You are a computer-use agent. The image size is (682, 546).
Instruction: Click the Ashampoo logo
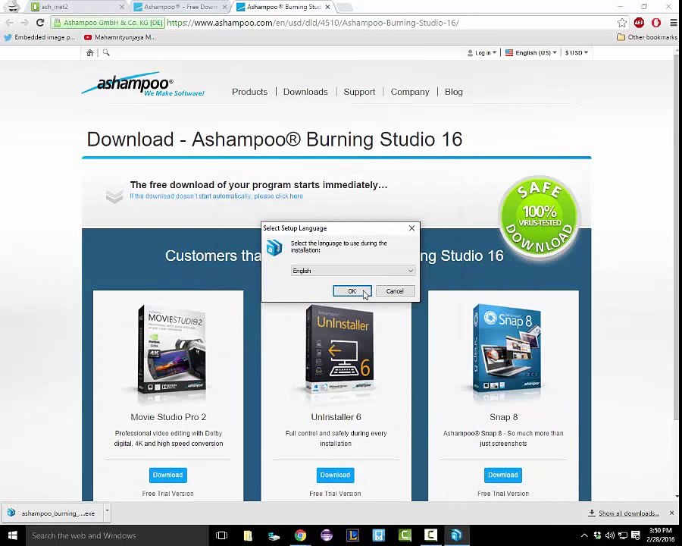pyautogui.click(x=142, y=84)
